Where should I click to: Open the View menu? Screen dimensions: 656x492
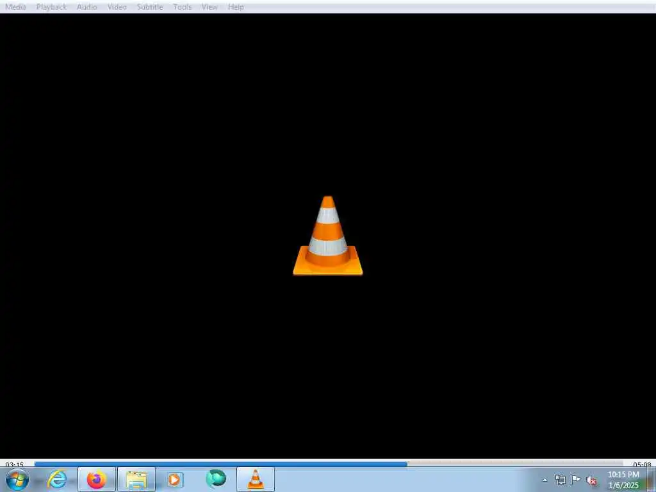tap(209, 7)
